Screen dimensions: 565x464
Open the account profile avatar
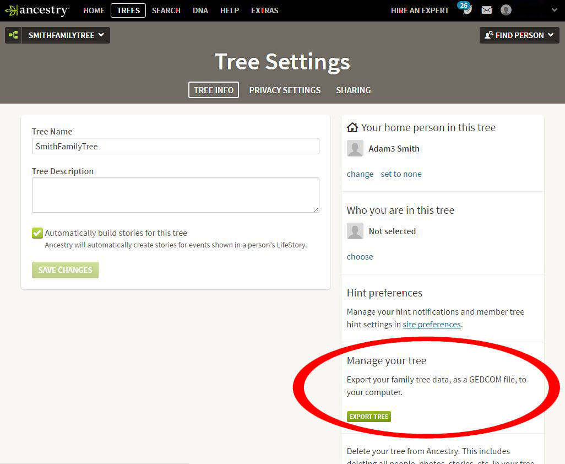(506, 10)
